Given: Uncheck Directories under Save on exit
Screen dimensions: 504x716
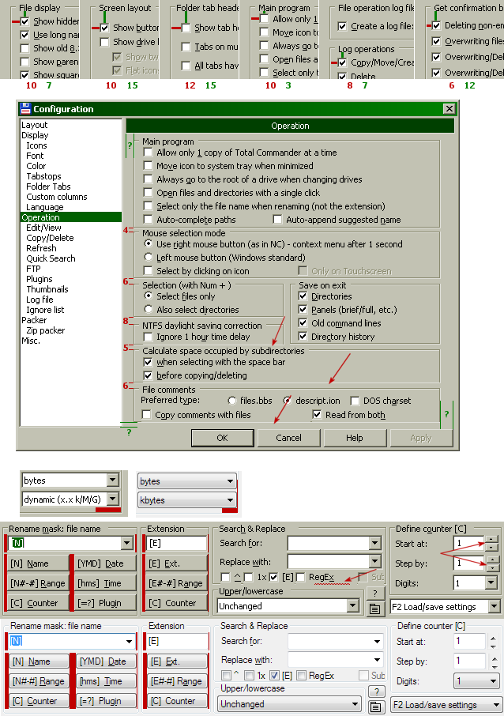Looking at the screenshot, I should 303,296.
